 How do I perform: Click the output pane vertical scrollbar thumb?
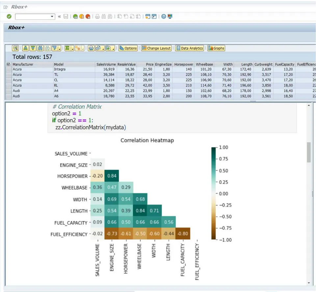[309, 152]
